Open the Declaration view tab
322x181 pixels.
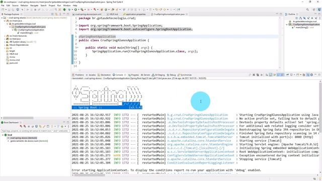[104, 75]
